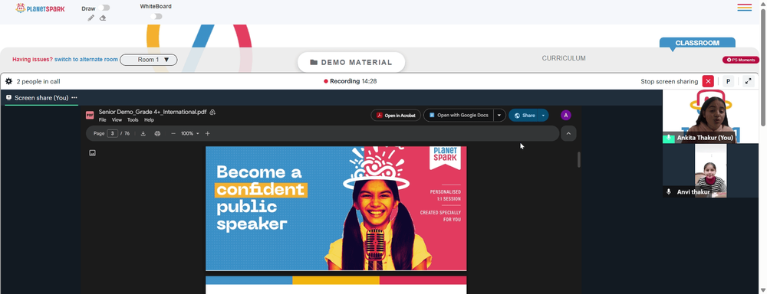
Task: Select Ankita Thakur's video tile
Action: pyautogui.click(x=710, y=116)
